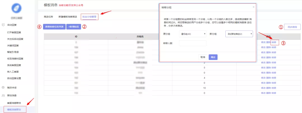302x113 pixels.
Task: Click 修改 in the row with count 10
Action: (263, 88)
